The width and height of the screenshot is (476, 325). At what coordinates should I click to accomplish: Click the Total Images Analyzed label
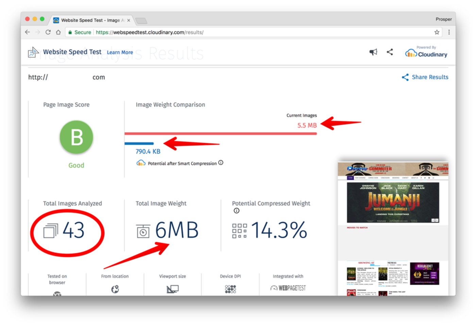pyautogui.click(x=72, y=203)
